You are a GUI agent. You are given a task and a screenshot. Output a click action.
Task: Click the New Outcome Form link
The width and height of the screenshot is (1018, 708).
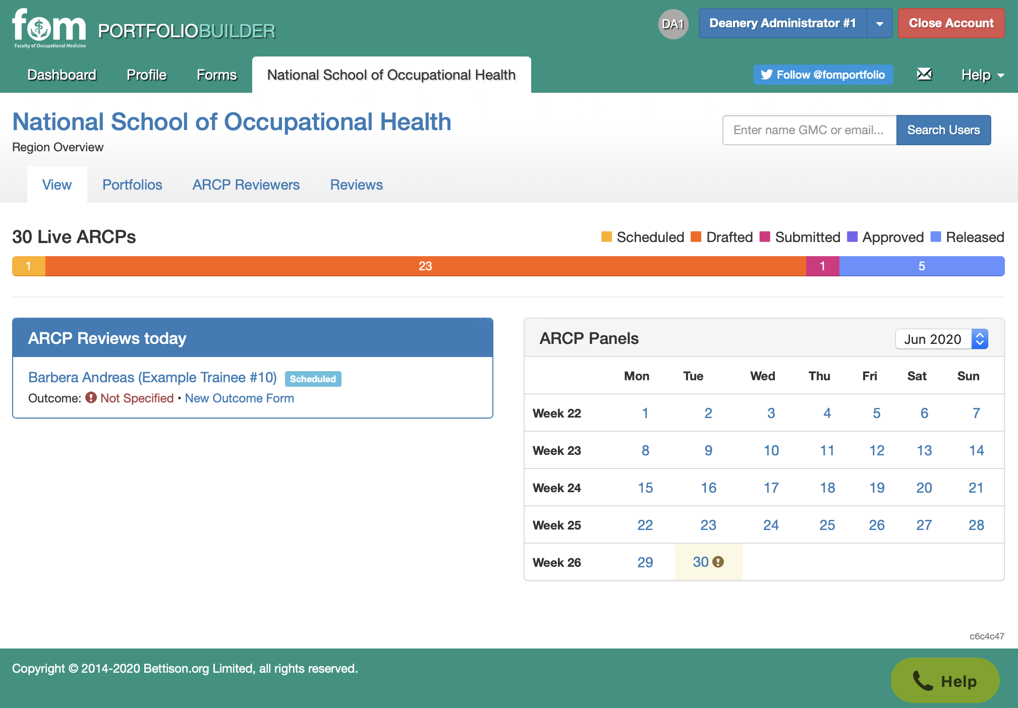pyautogui.click(x=239, y=398)
